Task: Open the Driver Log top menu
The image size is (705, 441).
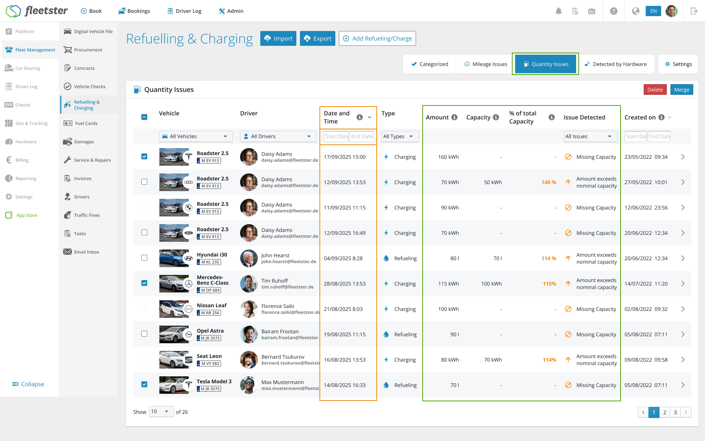Action: [x=184, y=11]
